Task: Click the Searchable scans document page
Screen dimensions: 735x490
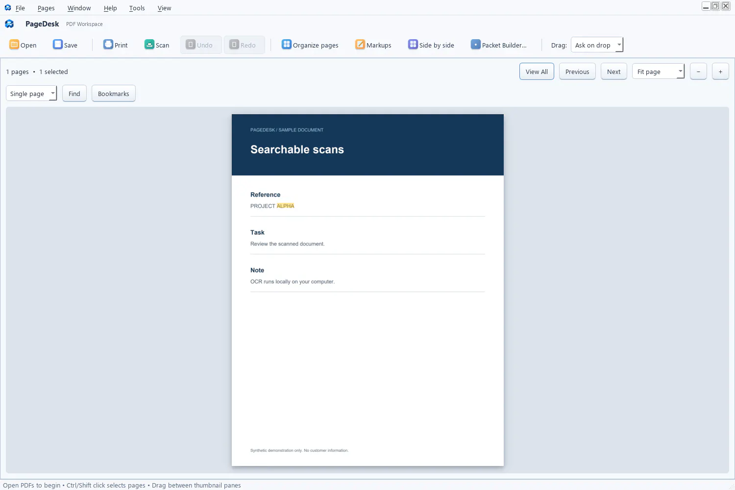Action: pos(367,290)
